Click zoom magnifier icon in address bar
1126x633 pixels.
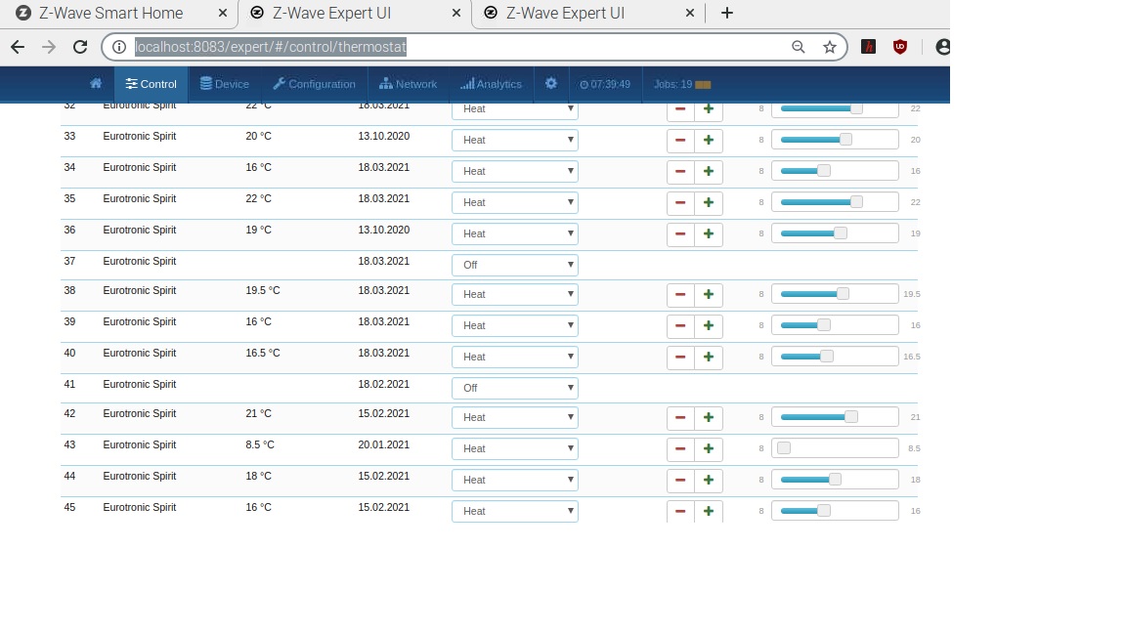coord(799,47)
